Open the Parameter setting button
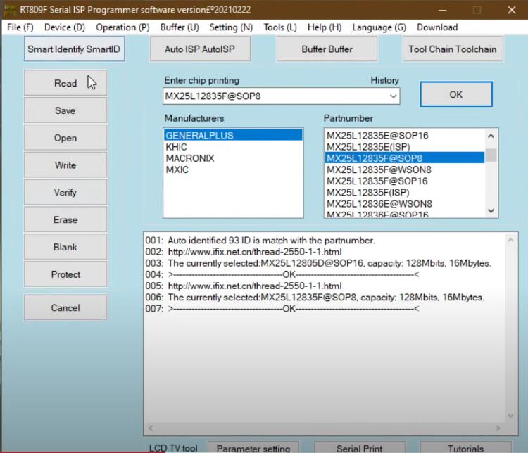Viewport: 528px width, 453px height. tap(253, 447)
